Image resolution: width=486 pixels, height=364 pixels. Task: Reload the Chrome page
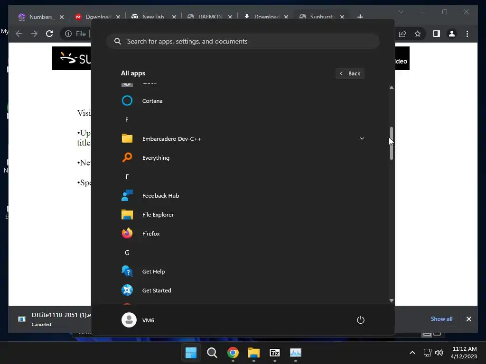49,34
